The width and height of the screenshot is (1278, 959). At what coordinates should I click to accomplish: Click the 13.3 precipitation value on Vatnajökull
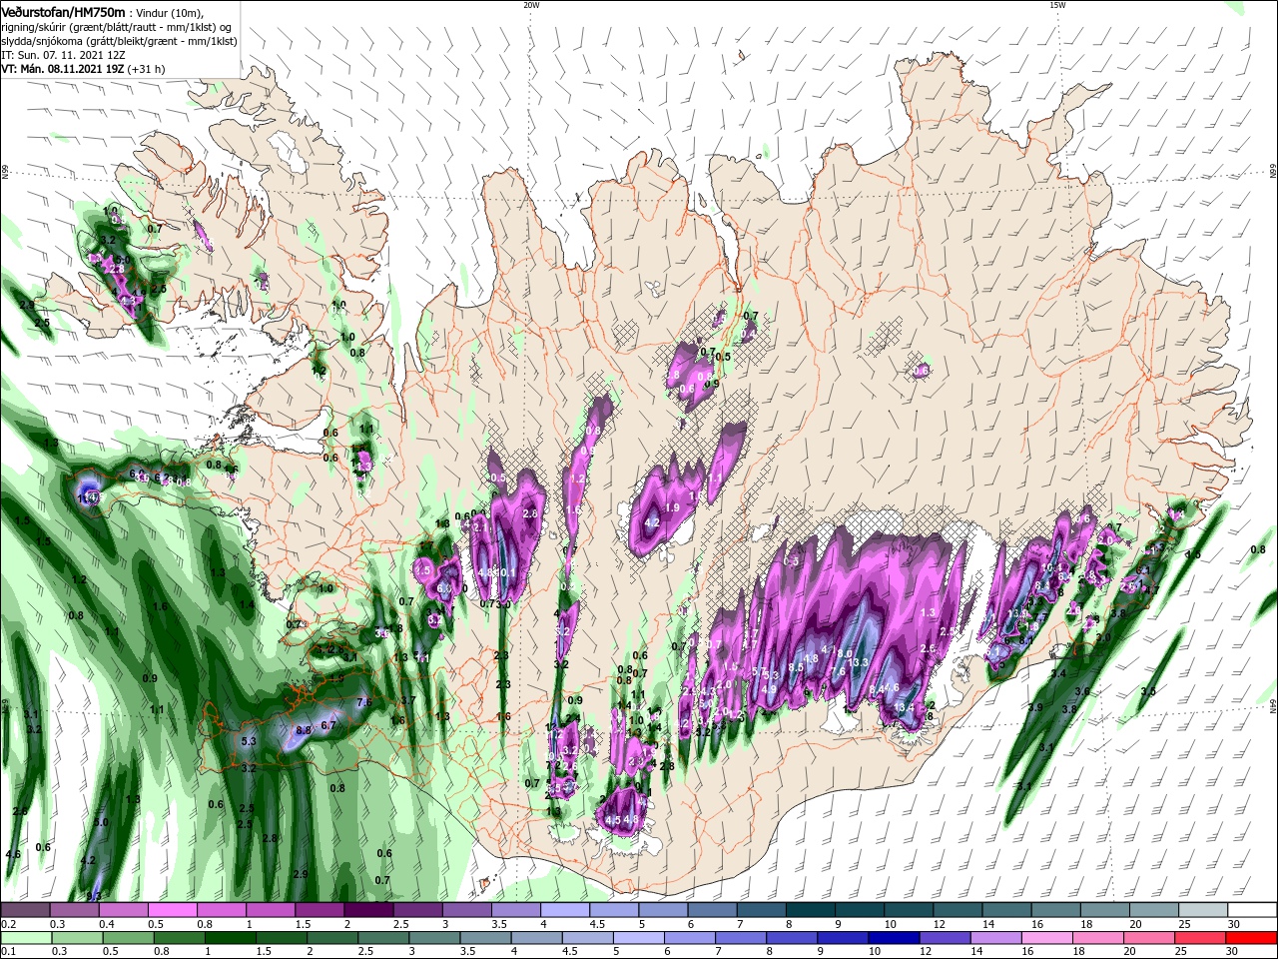(x=859, y=662)
